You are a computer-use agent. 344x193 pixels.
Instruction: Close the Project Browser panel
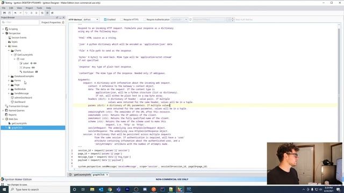(63, 18)
